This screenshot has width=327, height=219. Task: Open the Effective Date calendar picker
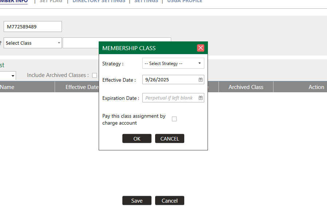[x=201, y=80]
